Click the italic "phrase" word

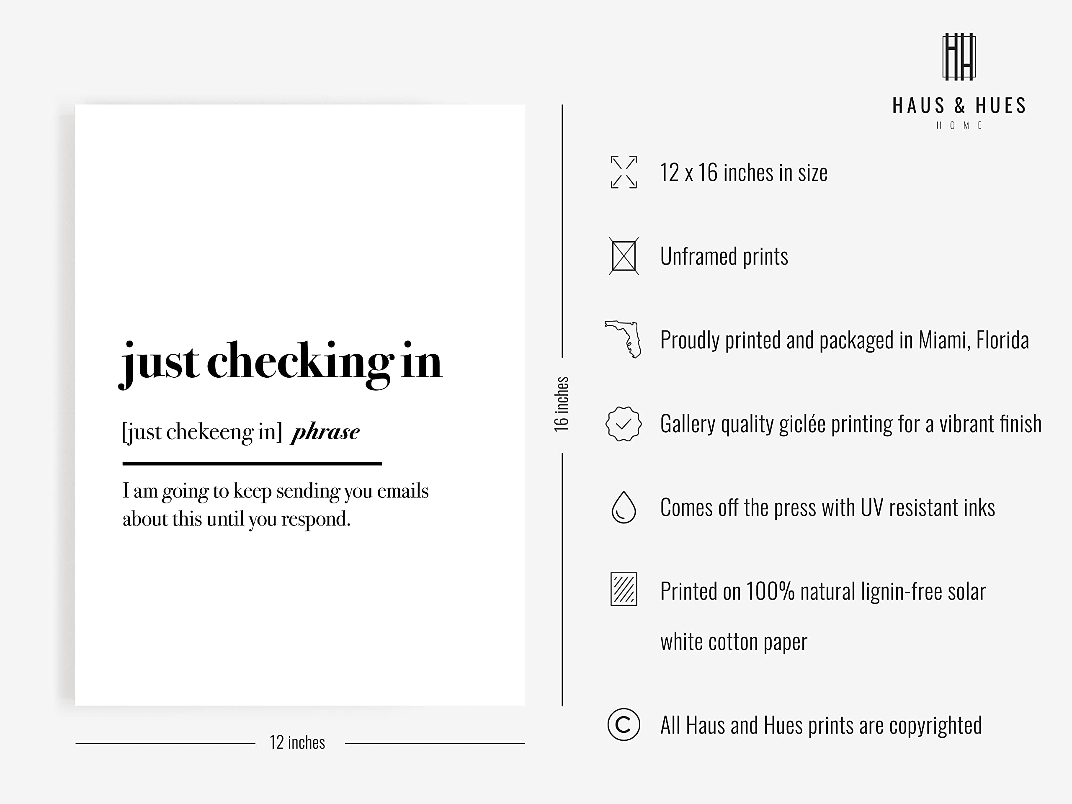(x=325, y=431)
